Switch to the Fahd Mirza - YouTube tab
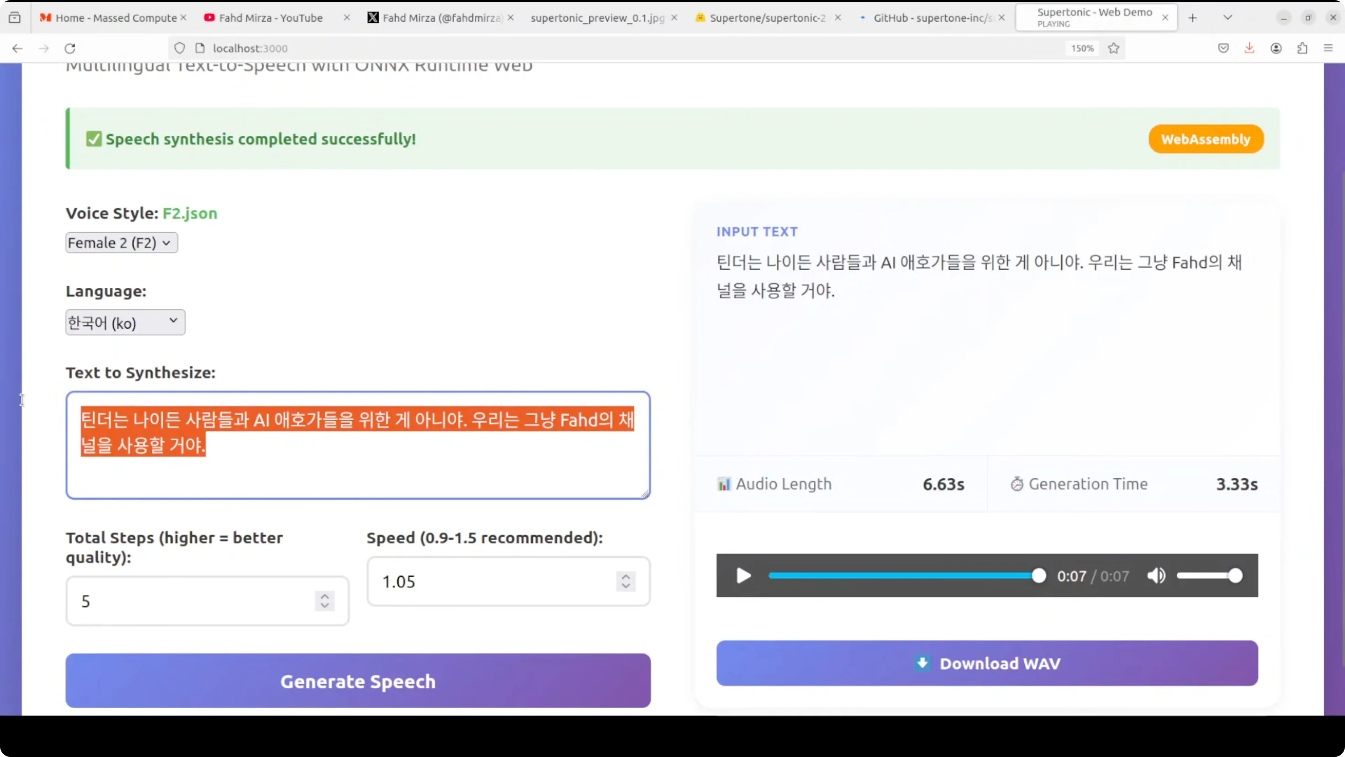Screen dimensions: 1345x757 tap(270, 18)
